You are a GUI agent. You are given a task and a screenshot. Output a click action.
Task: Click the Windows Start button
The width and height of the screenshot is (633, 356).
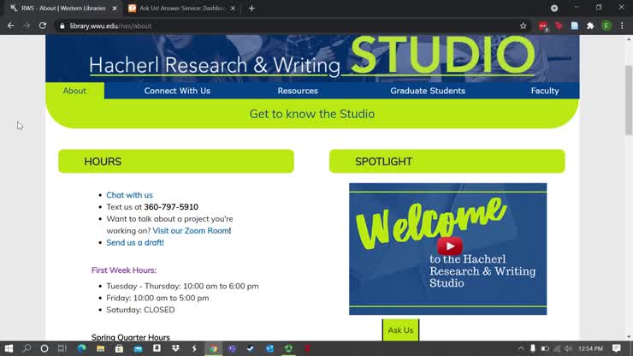click(x=9, y=348)
